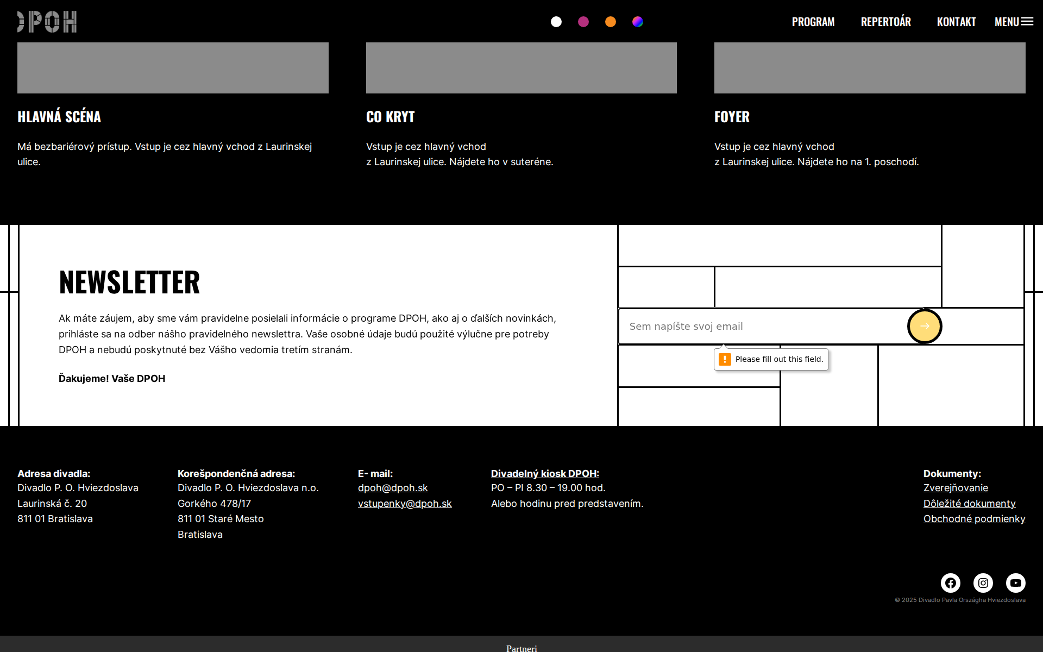Click the vstupenky@dpoh.sk email link
The width and height of the screenshot is (1043, 652).
coord(405,504)
